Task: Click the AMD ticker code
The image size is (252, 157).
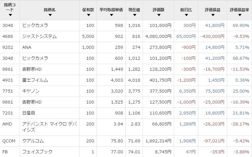Action: [x=7, y=124]
